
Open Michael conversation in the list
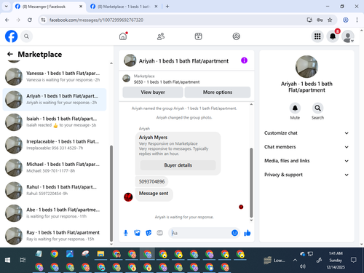[55, 167]
